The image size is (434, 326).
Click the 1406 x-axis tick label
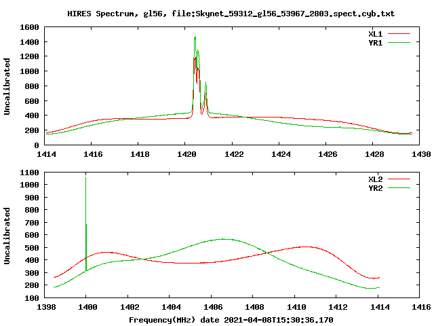[x=213, y=307]
